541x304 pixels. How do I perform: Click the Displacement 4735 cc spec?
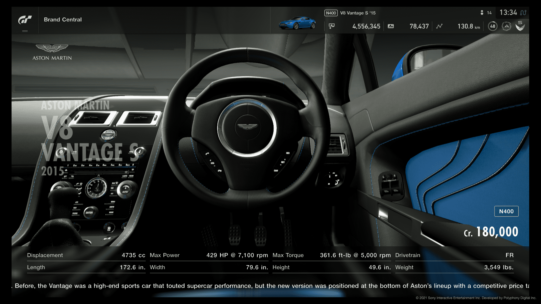86,255
